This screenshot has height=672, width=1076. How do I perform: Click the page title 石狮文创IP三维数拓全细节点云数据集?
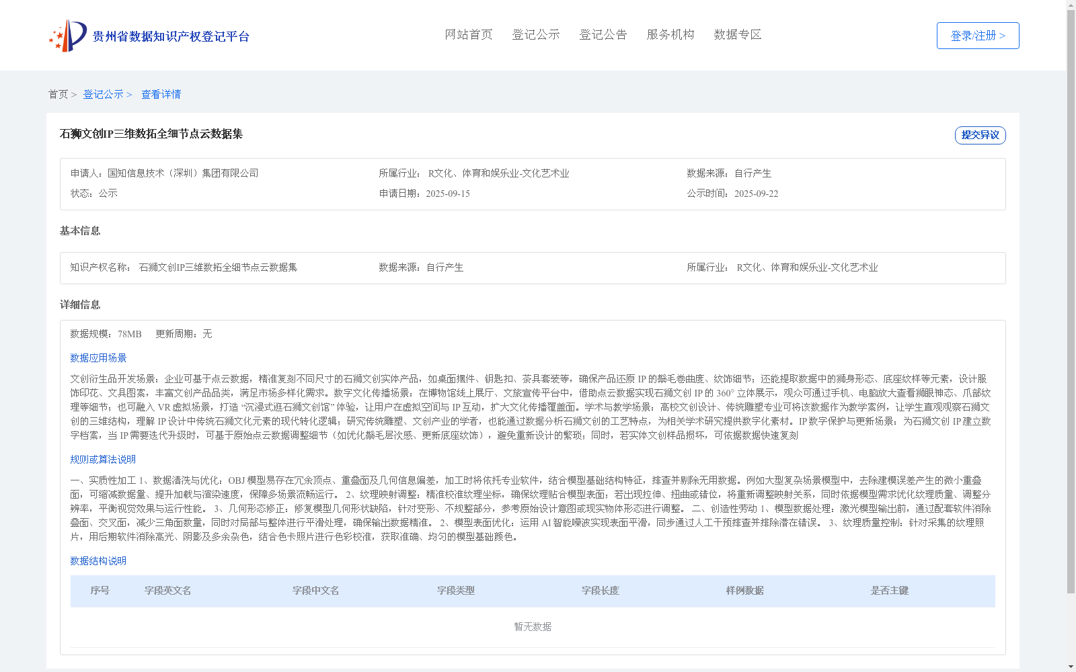151,134
